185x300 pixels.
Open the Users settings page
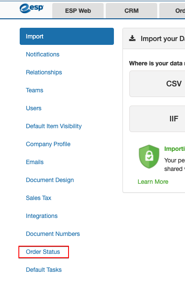(33, 108)
